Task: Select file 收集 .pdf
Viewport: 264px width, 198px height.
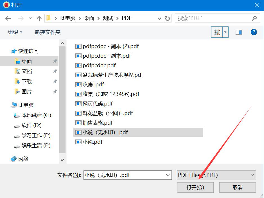Action: (x=90, y=84)
